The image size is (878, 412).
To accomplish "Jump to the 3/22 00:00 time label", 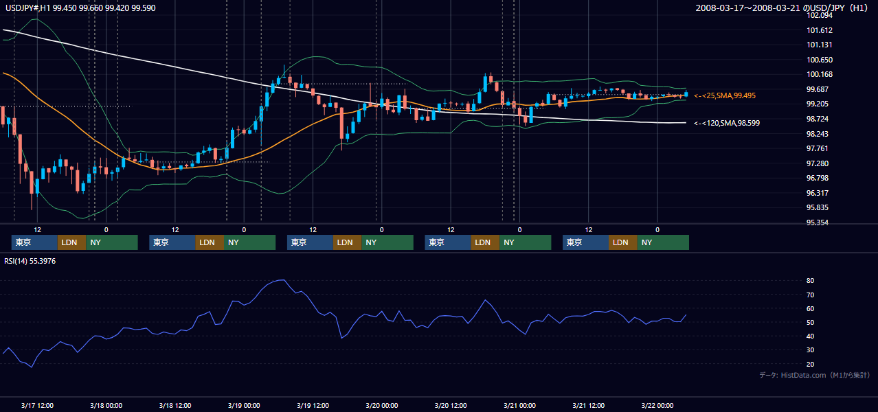I will click(x=657, y=405).
